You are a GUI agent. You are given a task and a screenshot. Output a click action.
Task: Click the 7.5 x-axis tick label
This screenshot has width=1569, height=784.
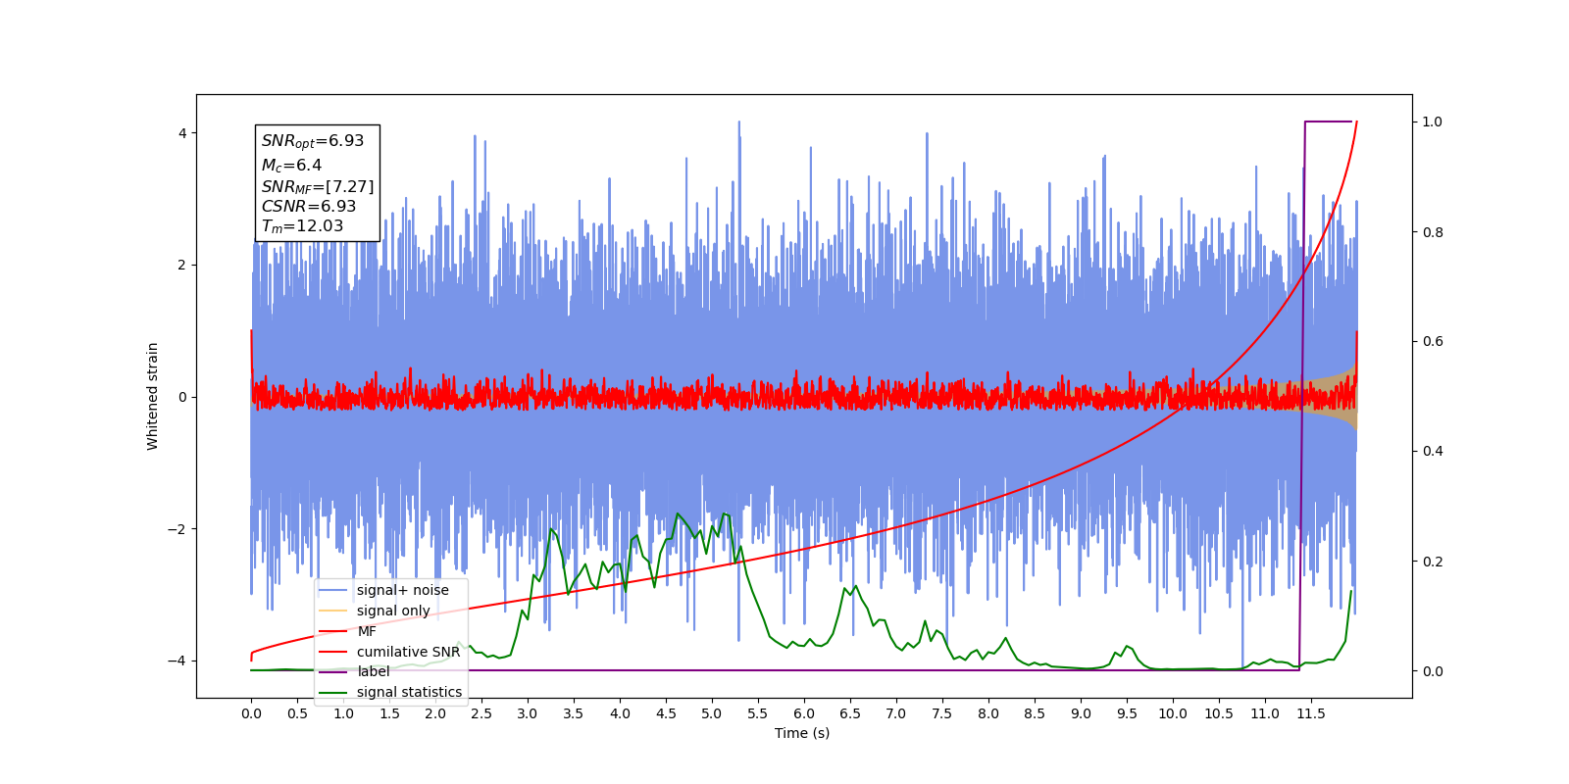(942, 713)
